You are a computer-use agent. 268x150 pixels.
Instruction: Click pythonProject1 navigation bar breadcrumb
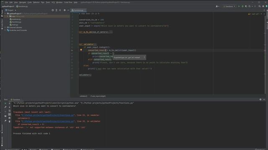click(8, 6)
